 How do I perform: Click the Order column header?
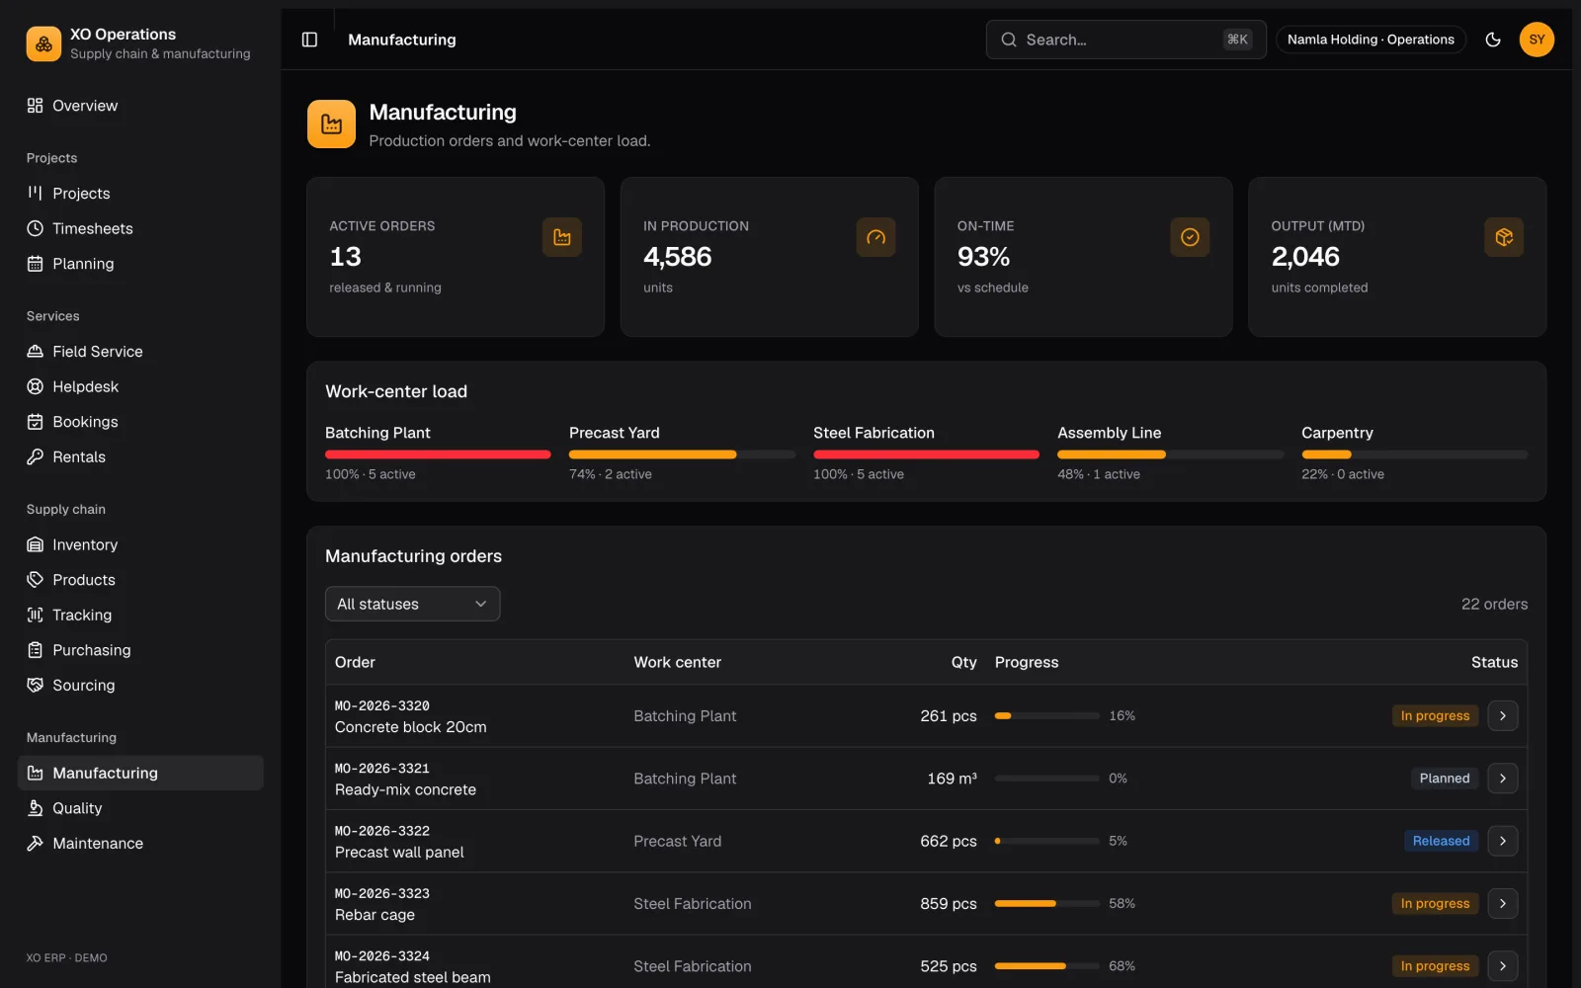(355, 662)
